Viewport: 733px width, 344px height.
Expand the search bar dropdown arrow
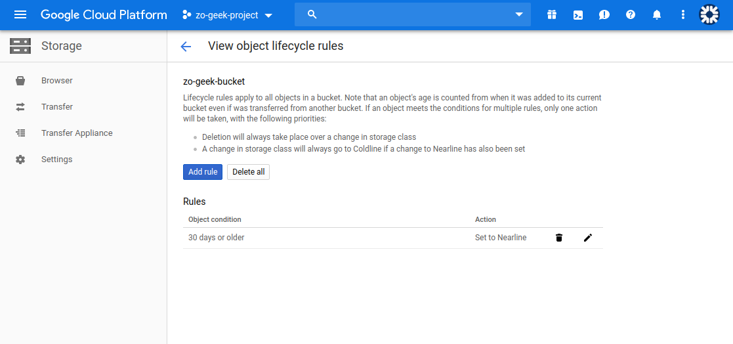click(x=519, y=14)
